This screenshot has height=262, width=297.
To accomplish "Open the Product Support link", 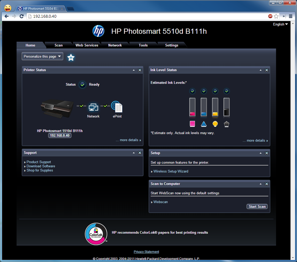I will (x=39, y=162).
